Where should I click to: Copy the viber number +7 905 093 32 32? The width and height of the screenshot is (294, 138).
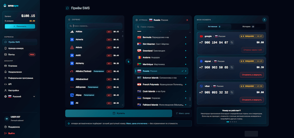[x=232, y=92]
